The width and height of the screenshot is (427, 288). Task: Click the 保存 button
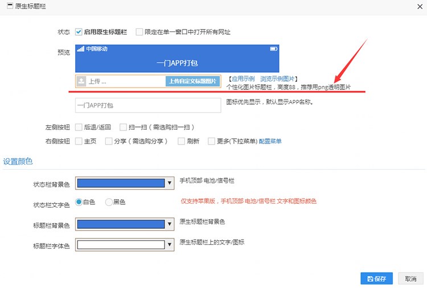click(x=377, y=278)
